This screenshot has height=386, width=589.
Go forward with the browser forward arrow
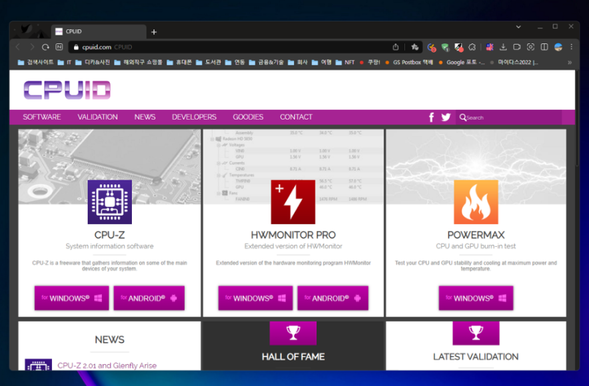coord(32,47)
